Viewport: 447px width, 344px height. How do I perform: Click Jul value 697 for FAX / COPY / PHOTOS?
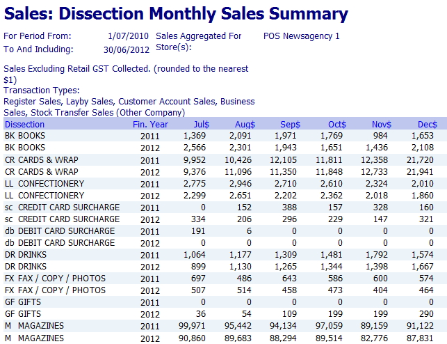point(198,279)
